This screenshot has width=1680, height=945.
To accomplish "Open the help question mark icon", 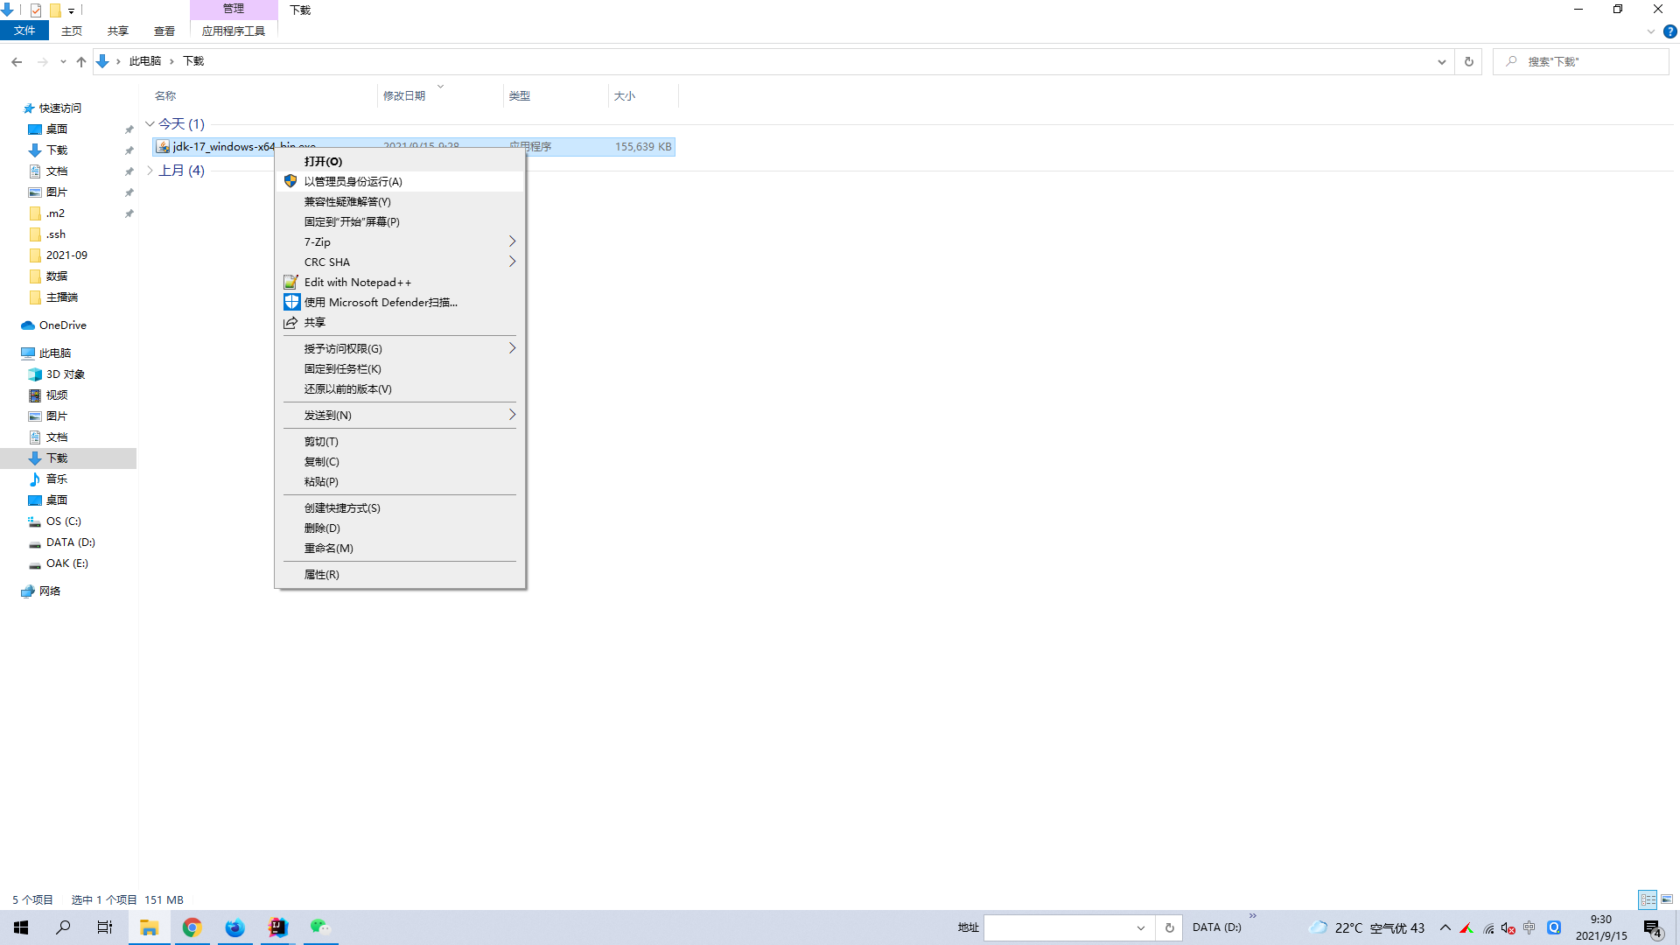I will pos(1669,31).
